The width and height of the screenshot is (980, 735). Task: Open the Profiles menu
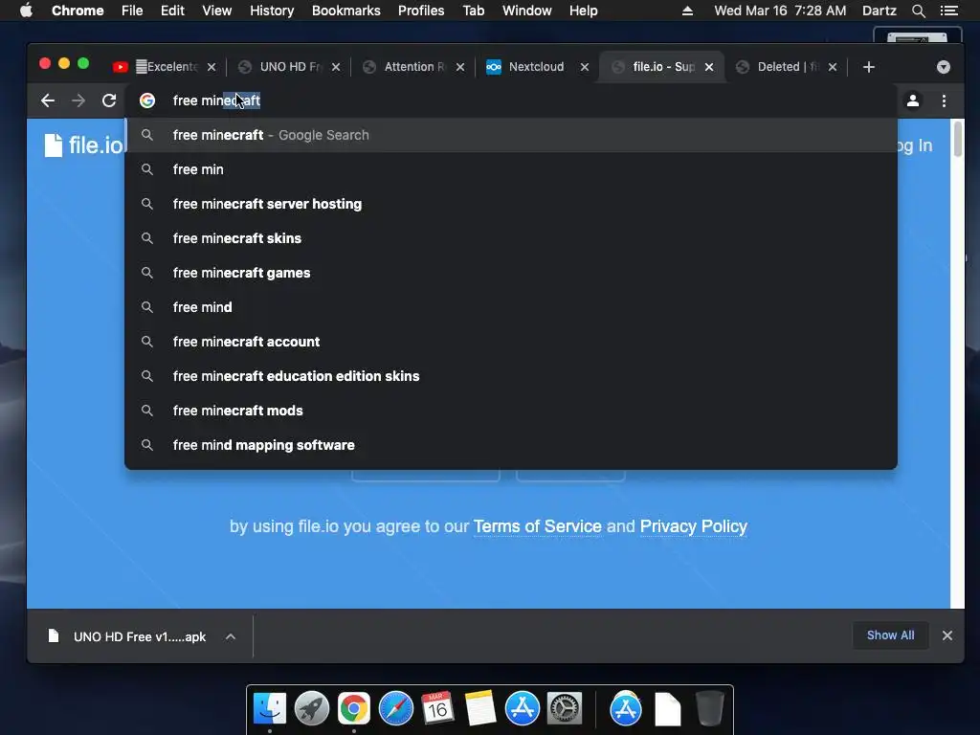(x=421, y=11)
